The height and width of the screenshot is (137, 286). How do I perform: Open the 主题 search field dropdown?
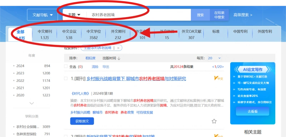coord(74,15)
